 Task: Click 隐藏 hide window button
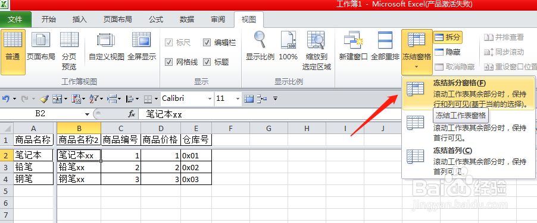[448, 52]
